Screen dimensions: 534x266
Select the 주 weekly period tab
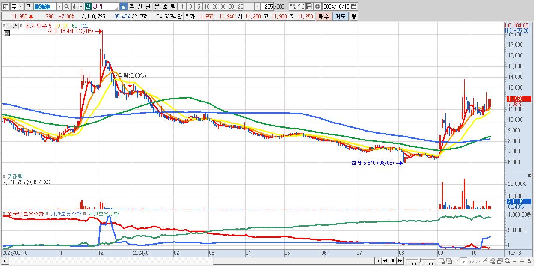click(131, 6)
